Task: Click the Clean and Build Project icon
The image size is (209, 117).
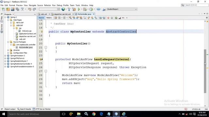Action: [x=74, y=9]
